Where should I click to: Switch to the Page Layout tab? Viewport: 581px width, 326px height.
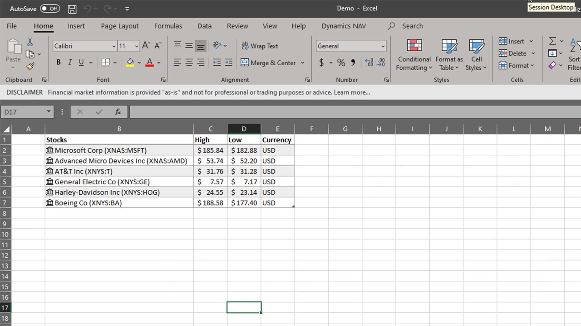click(x=120, y=26)
